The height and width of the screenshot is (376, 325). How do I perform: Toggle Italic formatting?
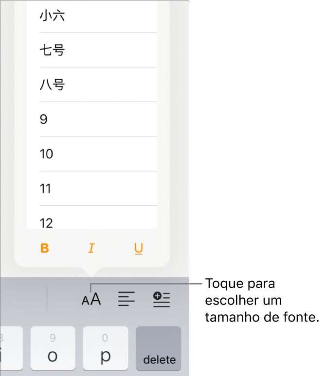tap(91, 248)
